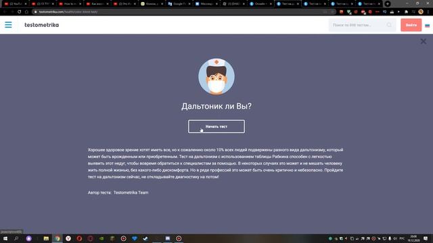Open Nvidia app from taskbar
This screenshot has width=433, height=243.
pos(101,238)
